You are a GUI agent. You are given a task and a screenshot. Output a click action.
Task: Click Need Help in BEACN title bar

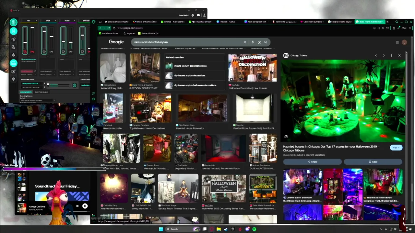[184, 15]
